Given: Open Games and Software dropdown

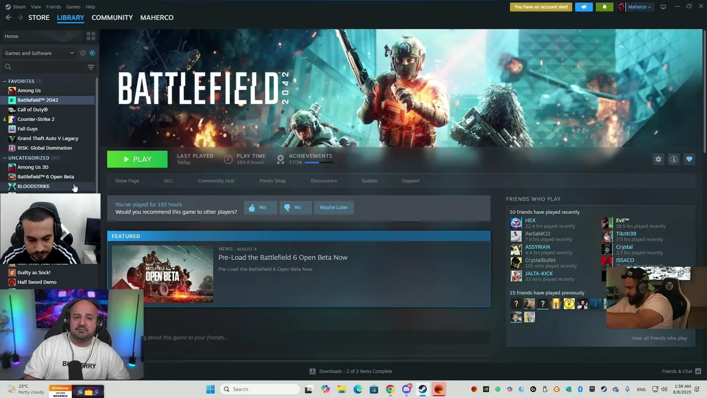Looking at the screenshot, I should pyautogui.click(x=39, y=53).
